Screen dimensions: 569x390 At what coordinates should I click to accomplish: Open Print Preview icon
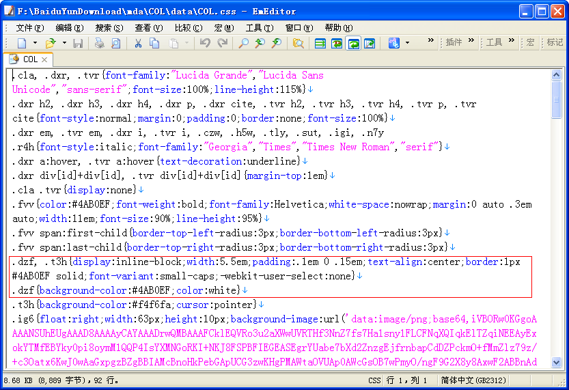tap(115, 43)
